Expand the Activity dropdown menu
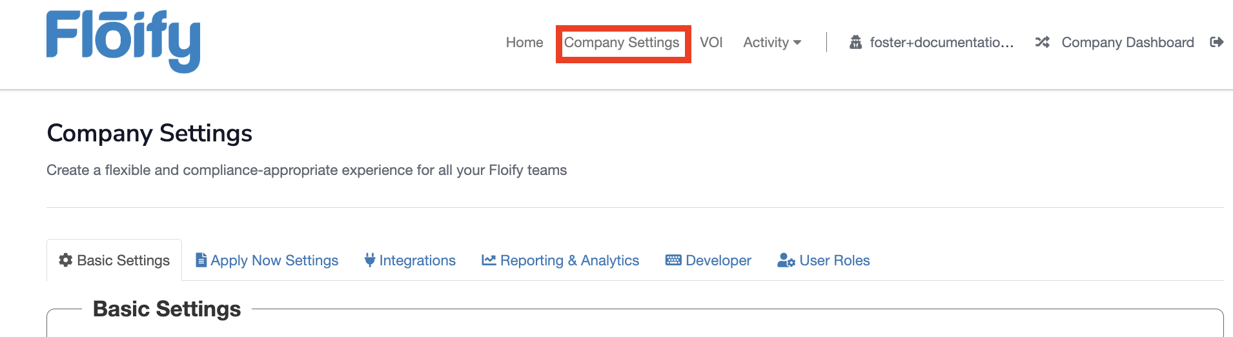This screenshot has width=1233, height=337. [772, 43]
